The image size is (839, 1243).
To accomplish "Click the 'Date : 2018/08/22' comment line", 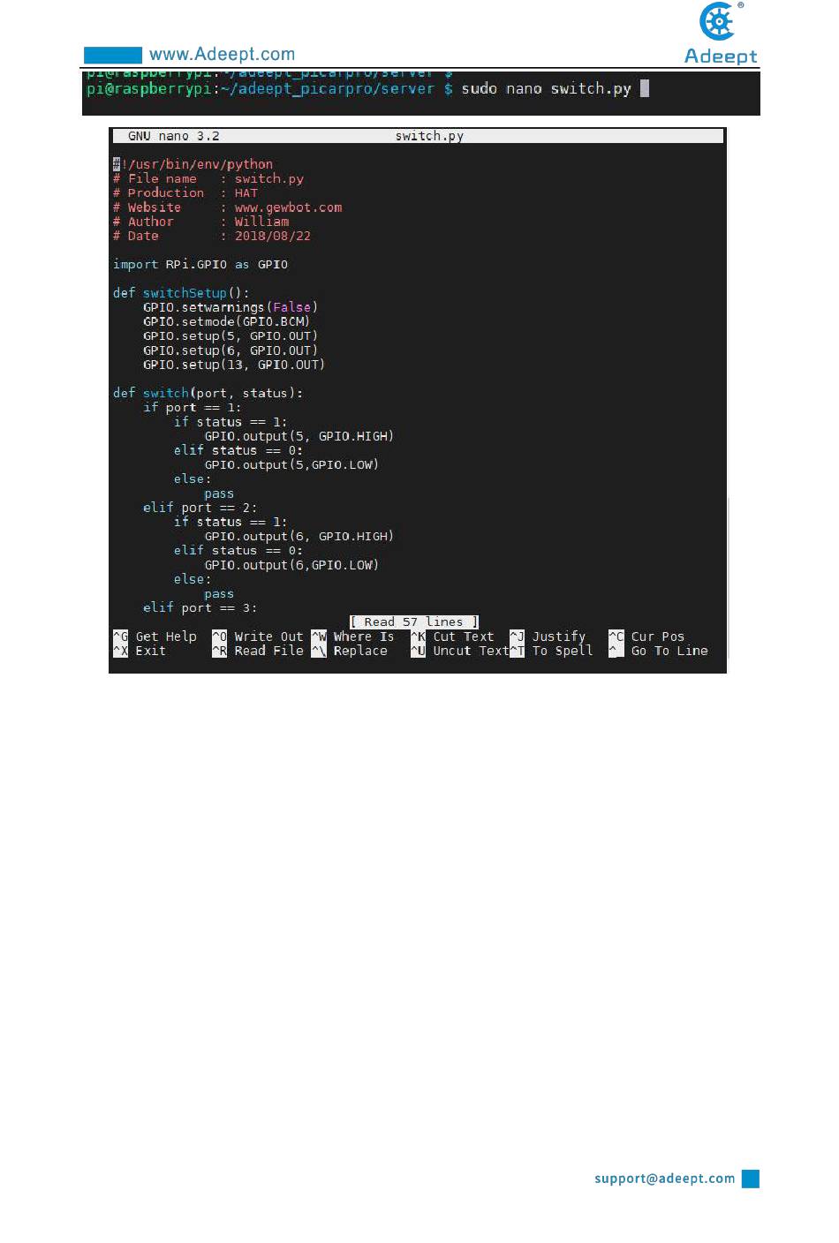I will (212, 236).
